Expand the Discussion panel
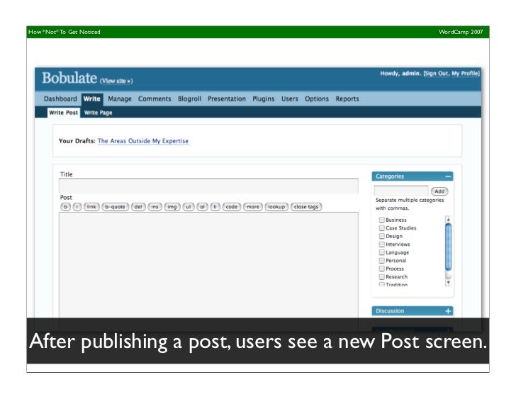 [x=447, y=311]
